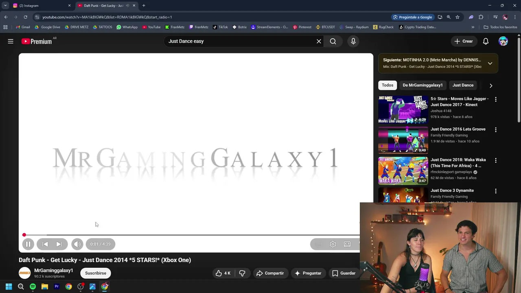Mute the video volume speaker icon

[77, 244]
